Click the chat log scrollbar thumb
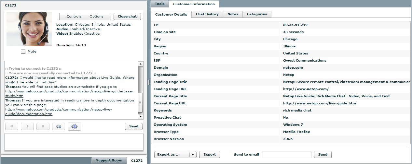The height and width of the screenshot is (164, 412). (x=141, y=102)
